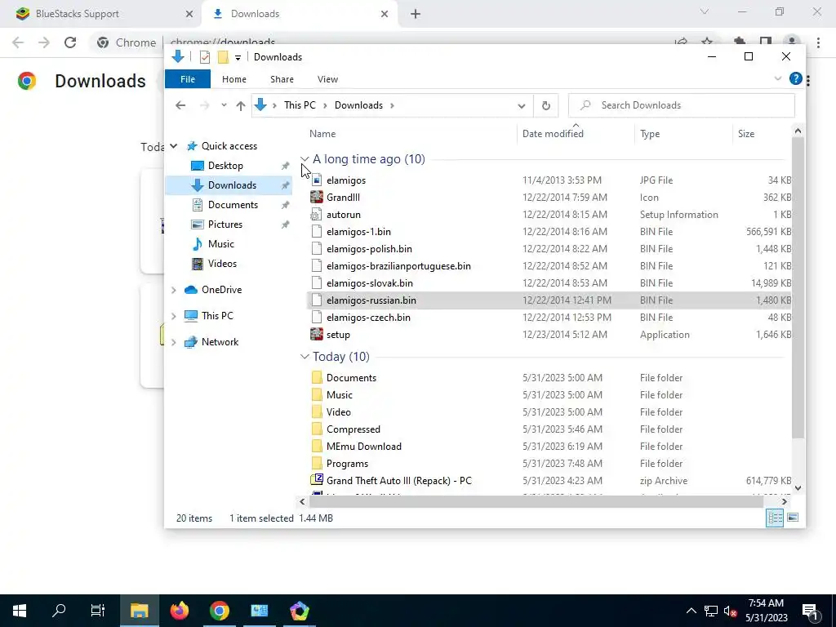
Task: Open the address bar history dropdown
Action: click(521, 105)
